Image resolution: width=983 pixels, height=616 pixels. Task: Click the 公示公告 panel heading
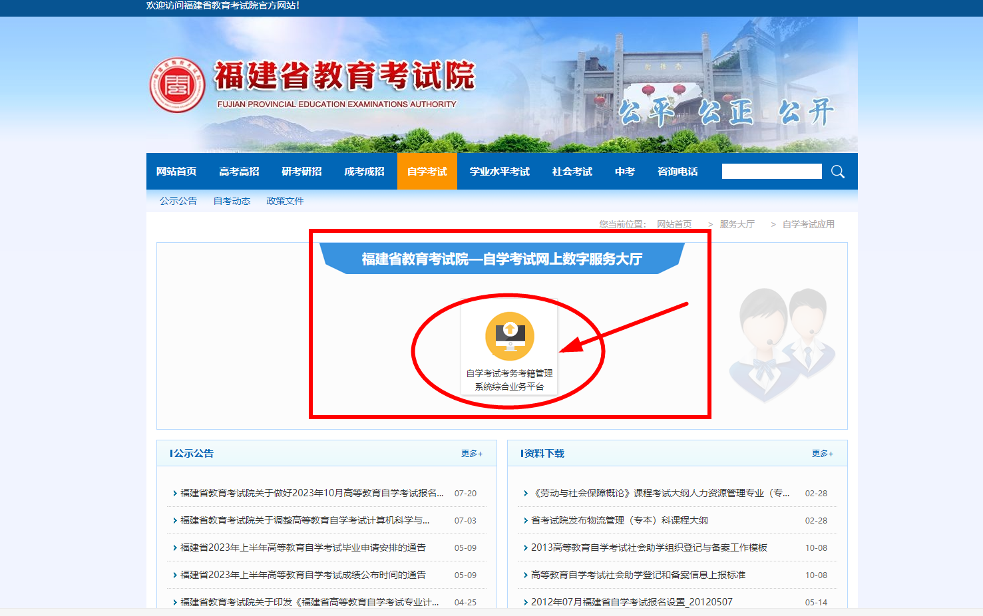click(193, 454)
